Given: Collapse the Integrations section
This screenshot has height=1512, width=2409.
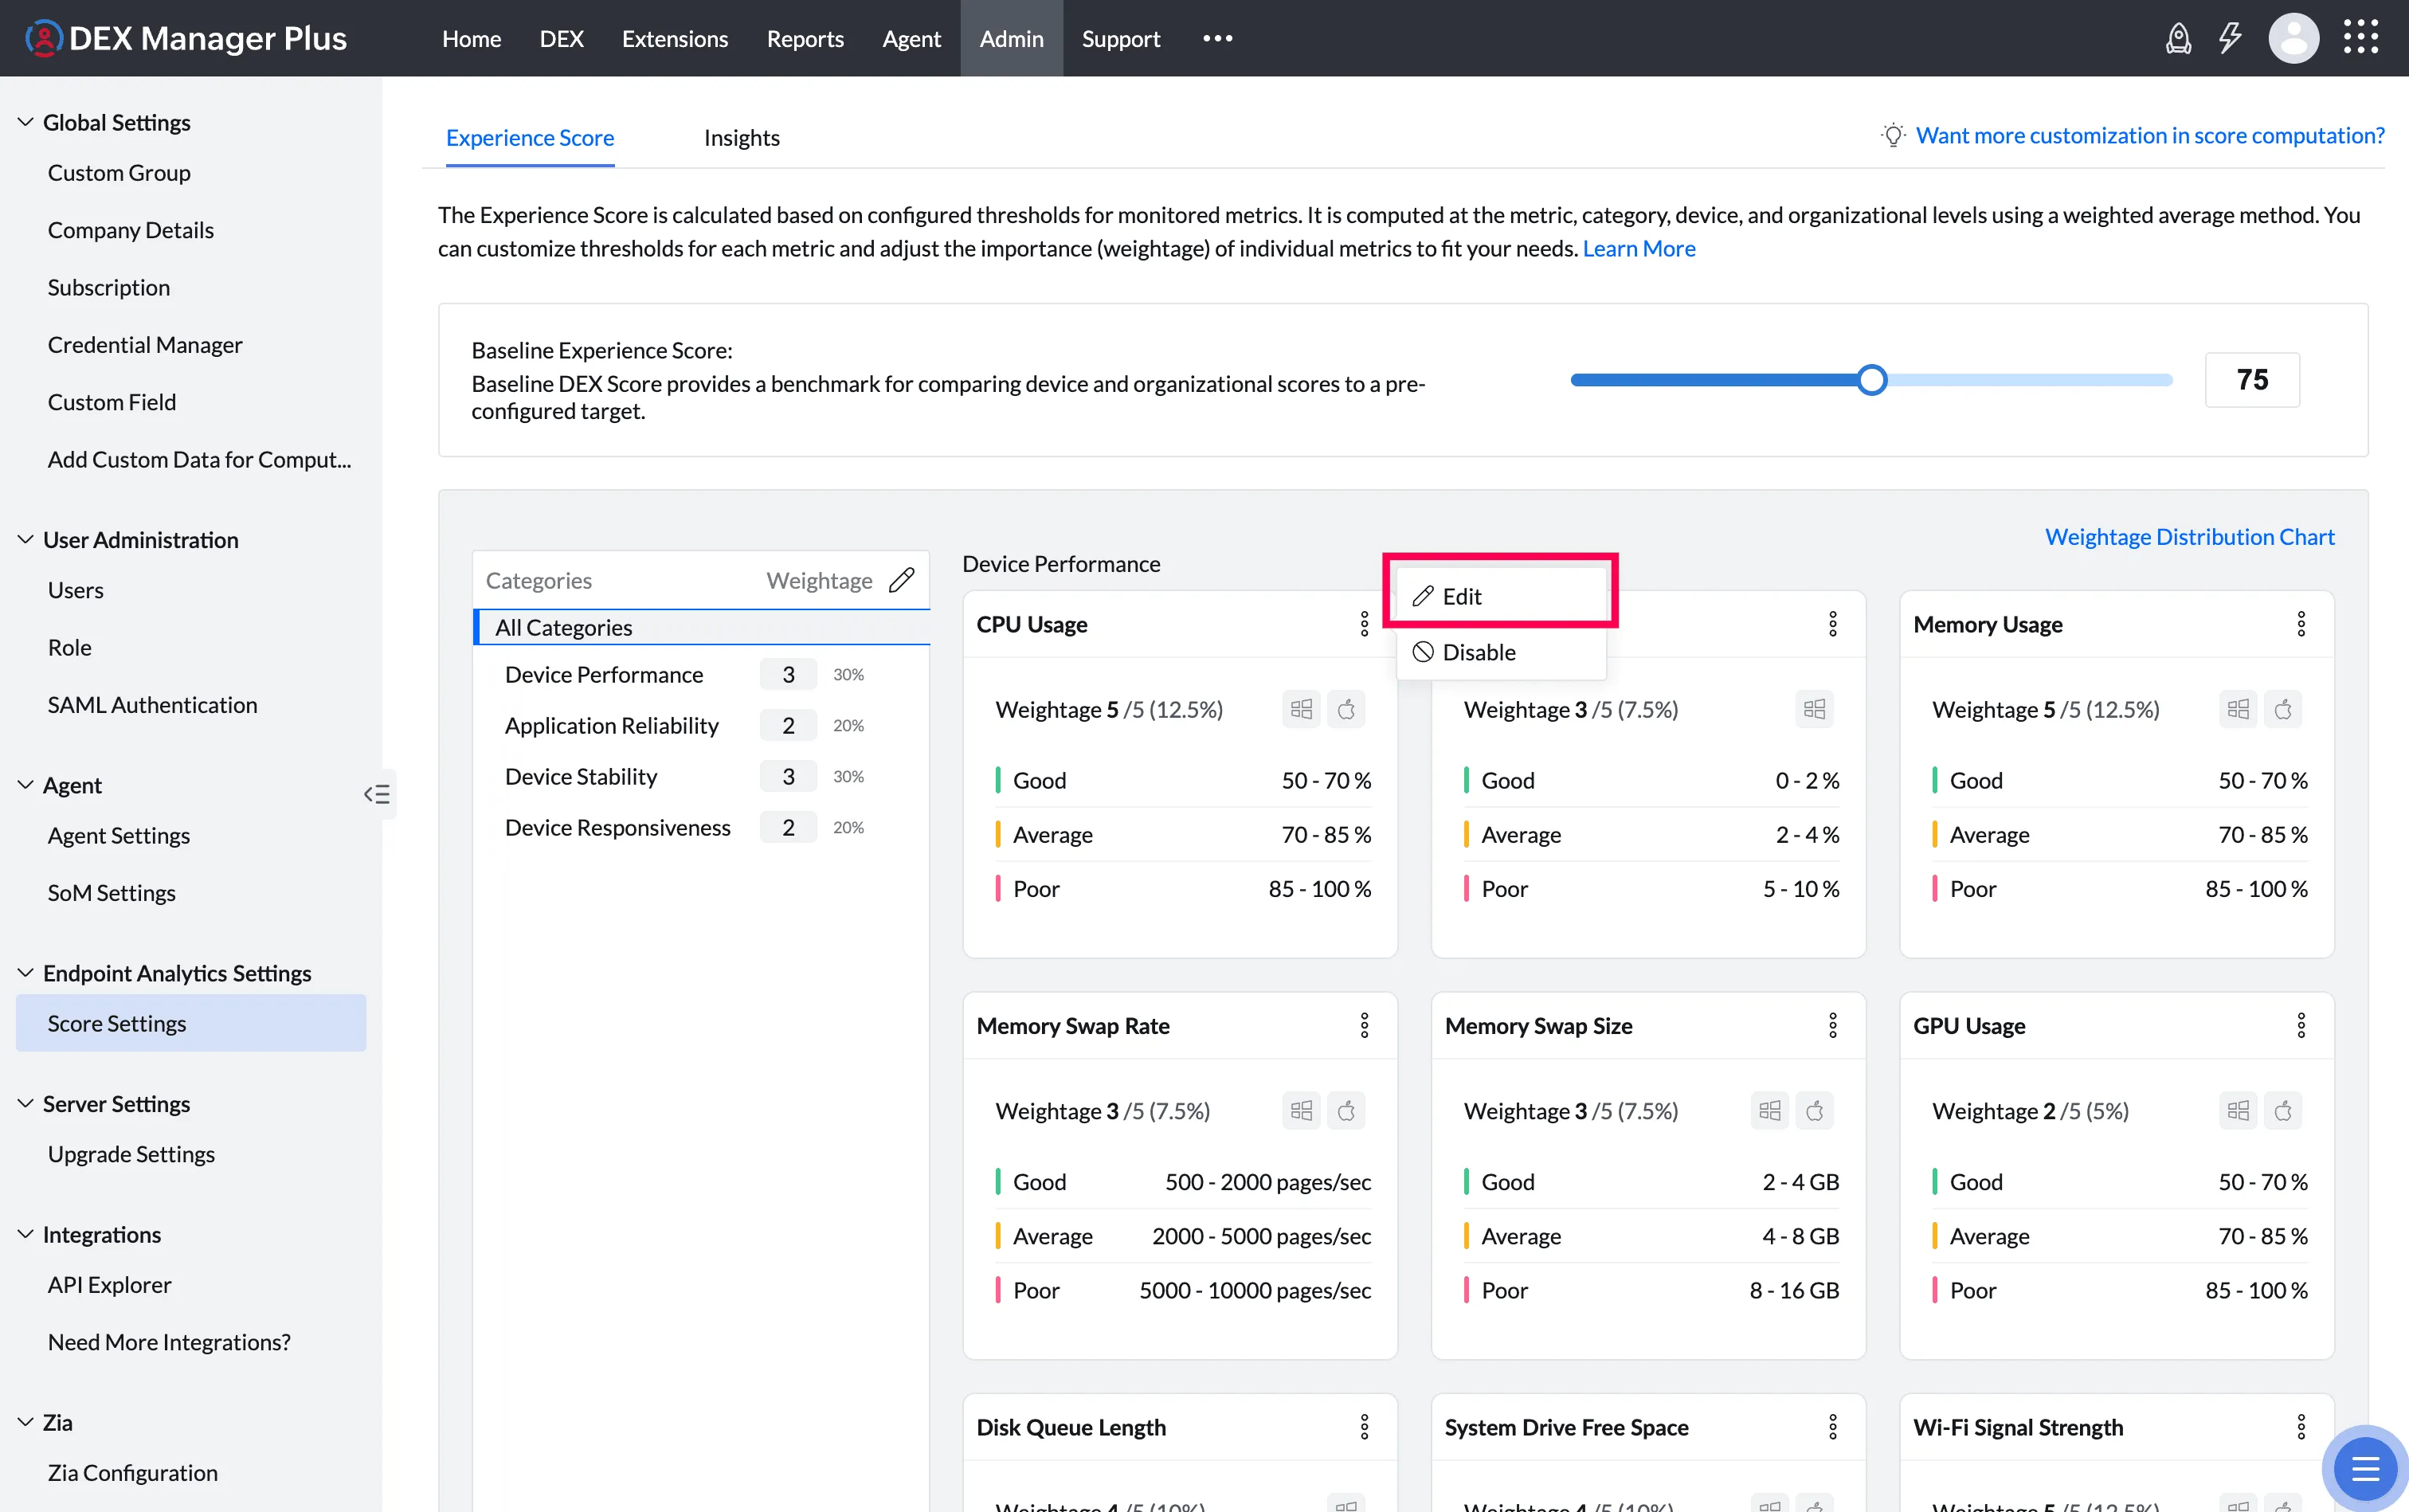Looking at the screenshot, I should point(26,1235).
